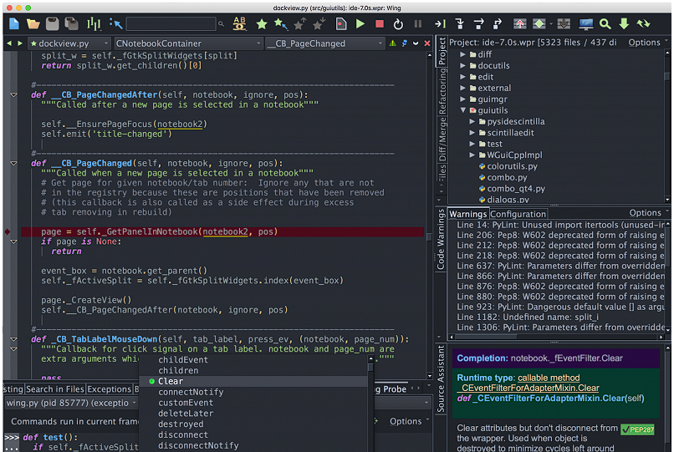Image resolution: width=674 pixels, height=452 pixels.
Task: Expand the diff folder in Project tree
Action: (462, 54)
